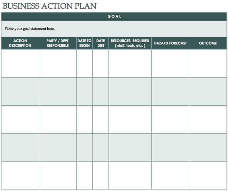Click fourth row Action Description cell

[x=20, y=147]
